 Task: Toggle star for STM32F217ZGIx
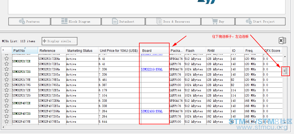[7, 95]
